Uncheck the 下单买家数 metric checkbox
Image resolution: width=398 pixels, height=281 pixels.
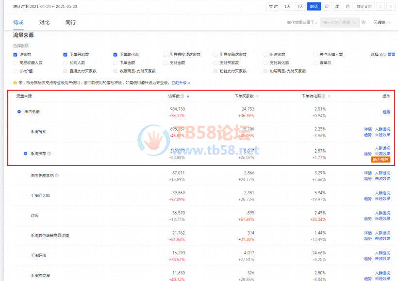tap(65, 54)
